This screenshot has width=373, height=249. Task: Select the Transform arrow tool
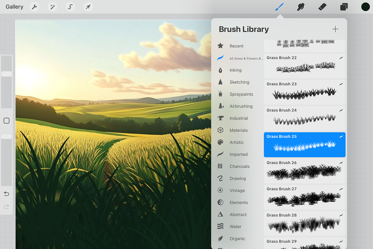tap(88, 7)
